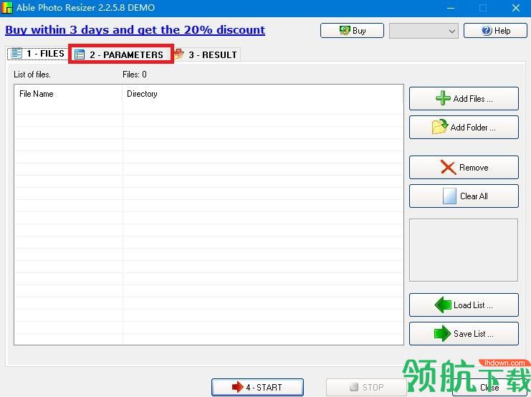Click the File Name column header

pos(68,94)
